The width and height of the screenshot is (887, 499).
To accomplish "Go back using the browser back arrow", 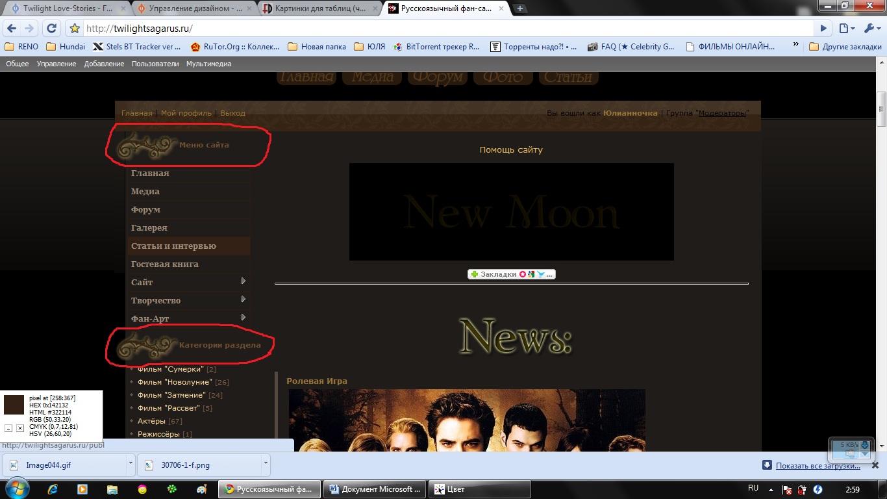I will [x=12, y=29].
